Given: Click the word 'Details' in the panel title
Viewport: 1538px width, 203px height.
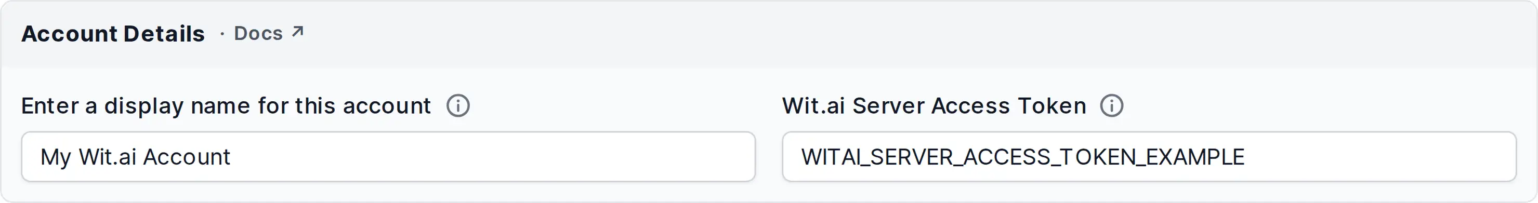Looking at the screenshot, I should tap(164, 33).
